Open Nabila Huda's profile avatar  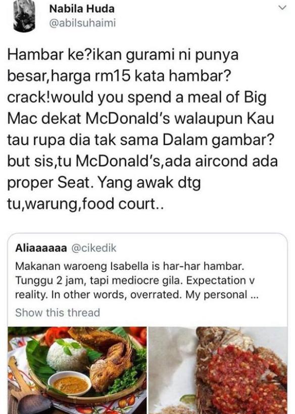(x=24, y=15)
